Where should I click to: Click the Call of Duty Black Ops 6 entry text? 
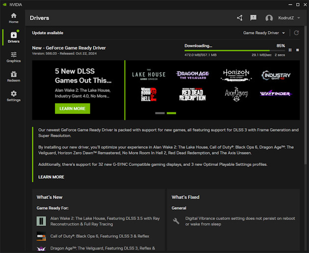(x=100, y=236)
